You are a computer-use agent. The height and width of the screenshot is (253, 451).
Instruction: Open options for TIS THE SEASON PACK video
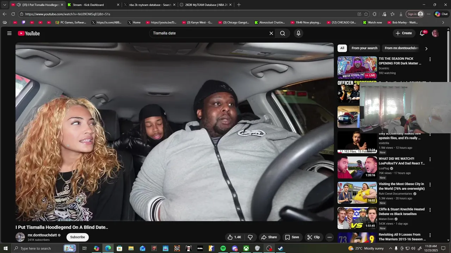(430, 59)
